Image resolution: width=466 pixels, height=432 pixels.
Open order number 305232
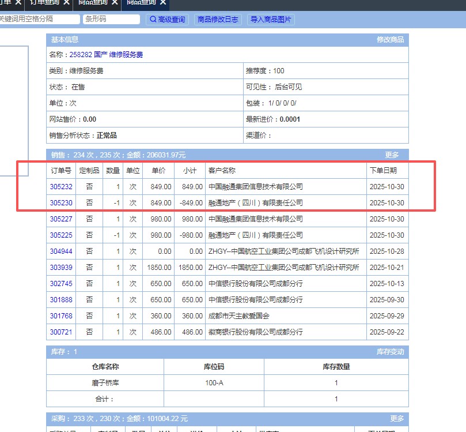61,187
